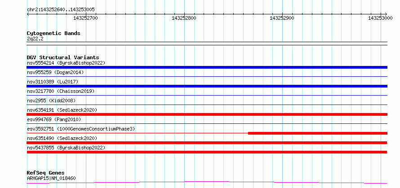Click ruler position 143252900
The width and height of the screenshot is (400, 188).
tap(282, 18)
